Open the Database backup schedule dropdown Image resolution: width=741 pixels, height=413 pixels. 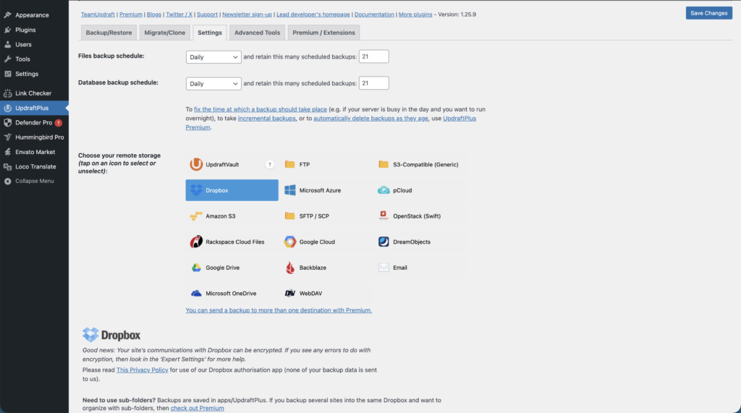[213, 83]
